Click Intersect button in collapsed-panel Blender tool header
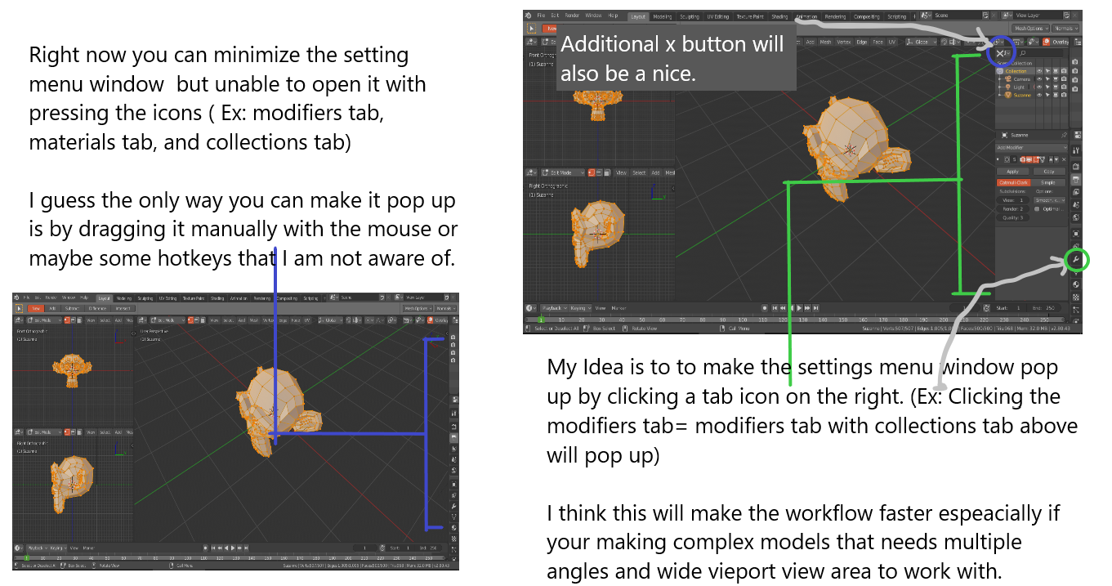Viewport: 1112px width, 586px height. coord(123,308)
